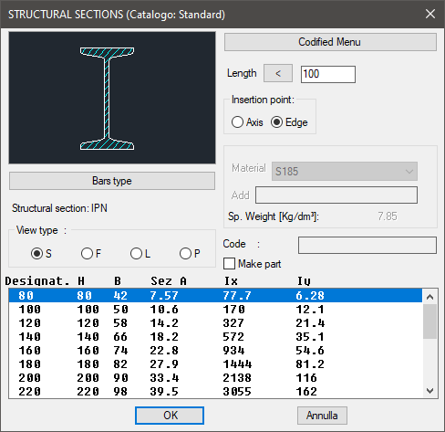Click the Length input field

tap(328, 74)
